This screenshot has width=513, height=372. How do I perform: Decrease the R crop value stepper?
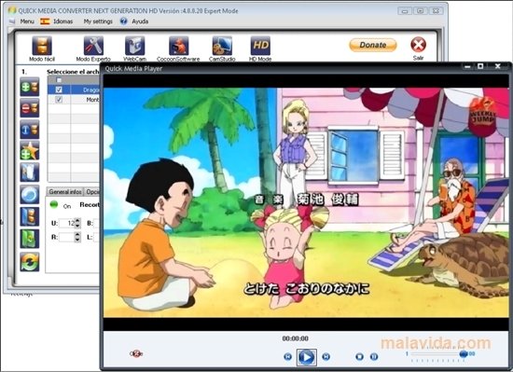point(77,240)
